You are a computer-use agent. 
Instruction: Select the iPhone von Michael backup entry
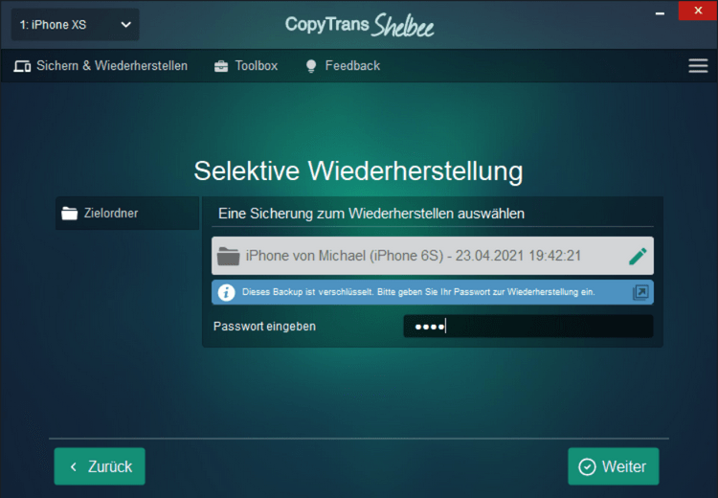click(433, 256)
